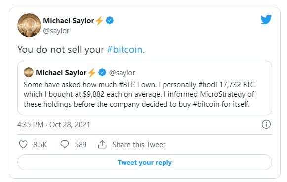The height and width of the screenshot is (182, 287).
Task: Open the quoted tweet body text
Action: [139, 94]
